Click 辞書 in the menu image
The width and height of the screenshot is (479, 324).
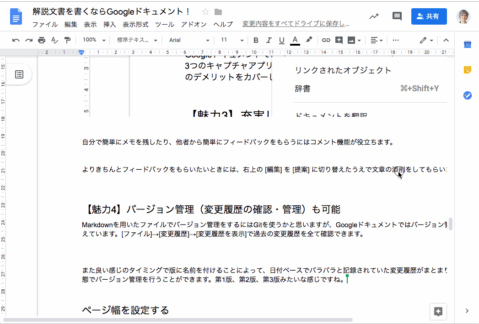coord(302,89)
